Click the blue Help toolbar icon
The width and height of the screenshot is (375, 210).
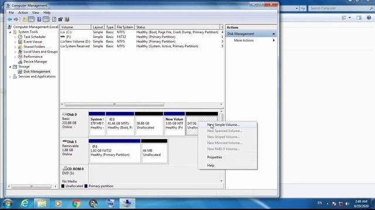pyautogui.click(x=39, y=19)
